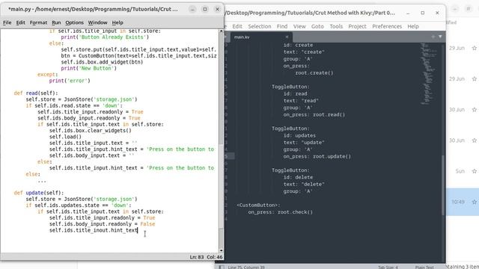The image size is (479, 269).
Task: Click 'self.load()' line in IDLE
Action: (x=65, y=137)
